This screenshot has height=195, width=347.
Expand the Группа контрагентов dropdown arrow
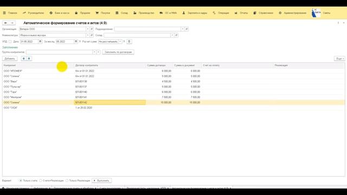coord(94,52)
